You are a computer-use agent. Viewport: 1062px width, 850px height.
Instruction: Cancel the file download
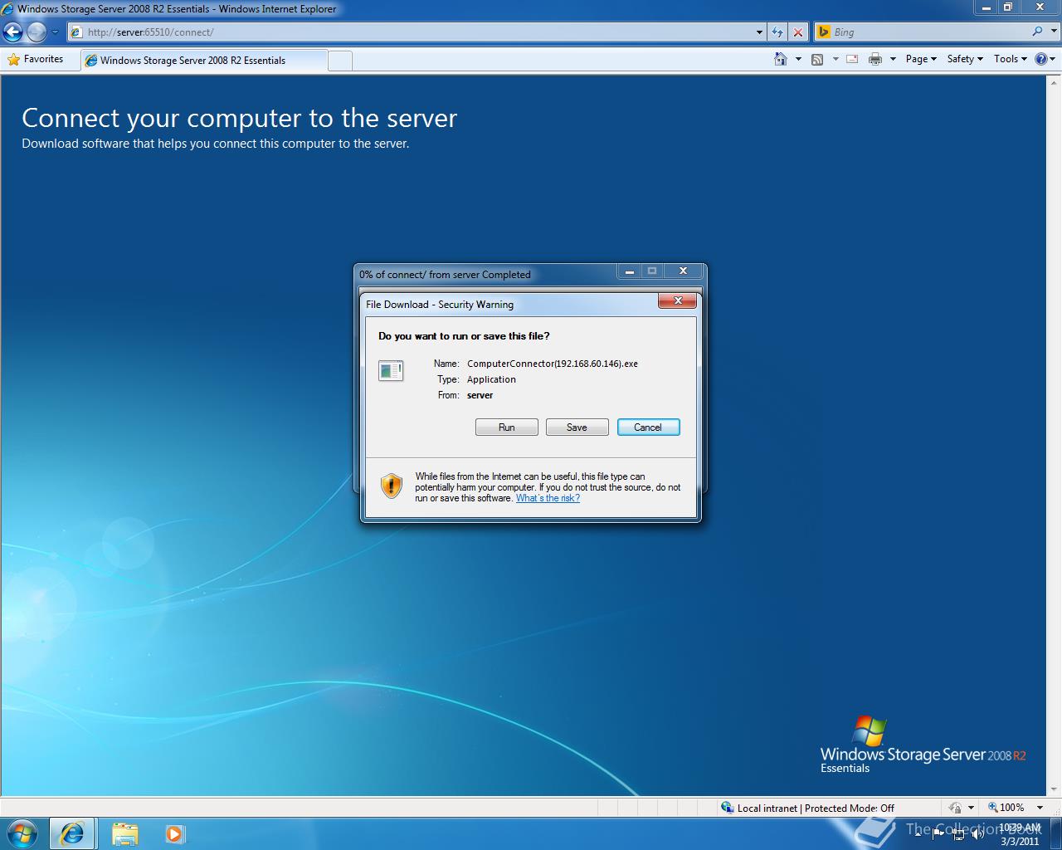pos(648,427)
